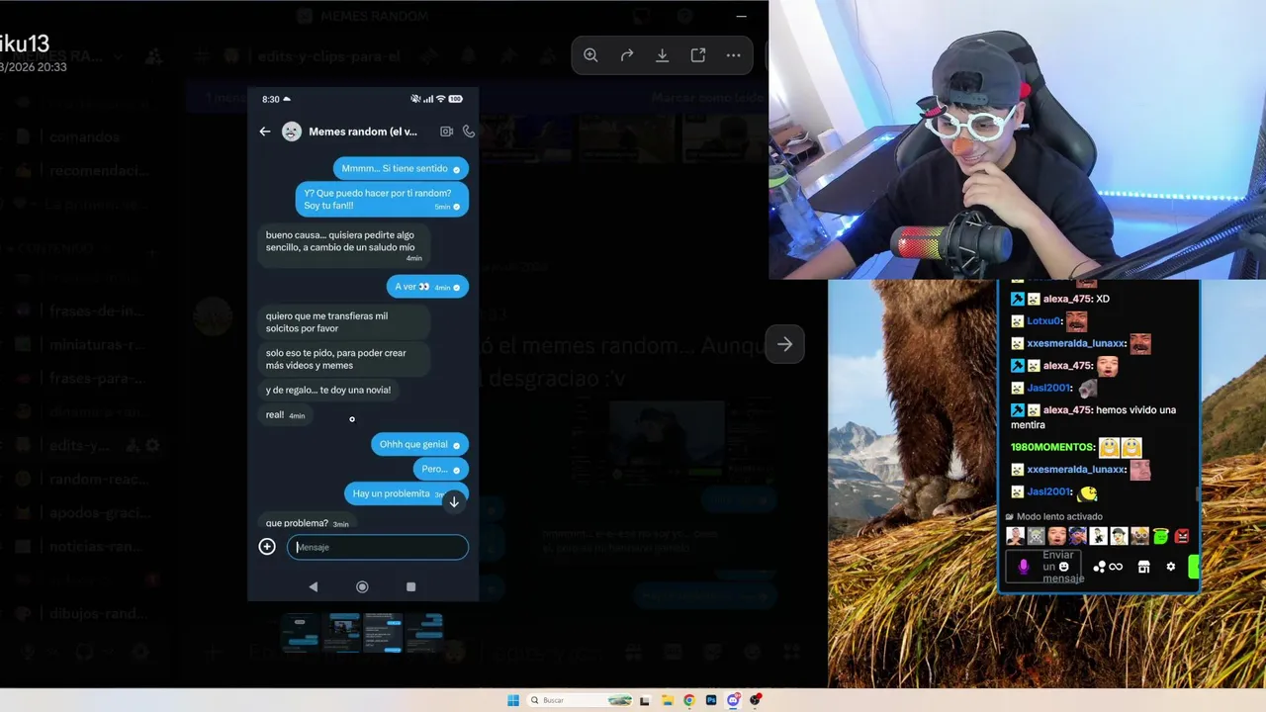The height and width of the screenshot is (712, 1266).
Task: Click message 'Ohhh que genial'
Action: 419,445
